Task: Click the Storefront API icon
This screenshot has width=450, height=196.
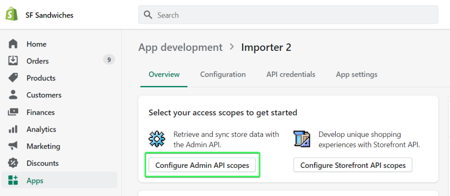Action: click(302, 139)
